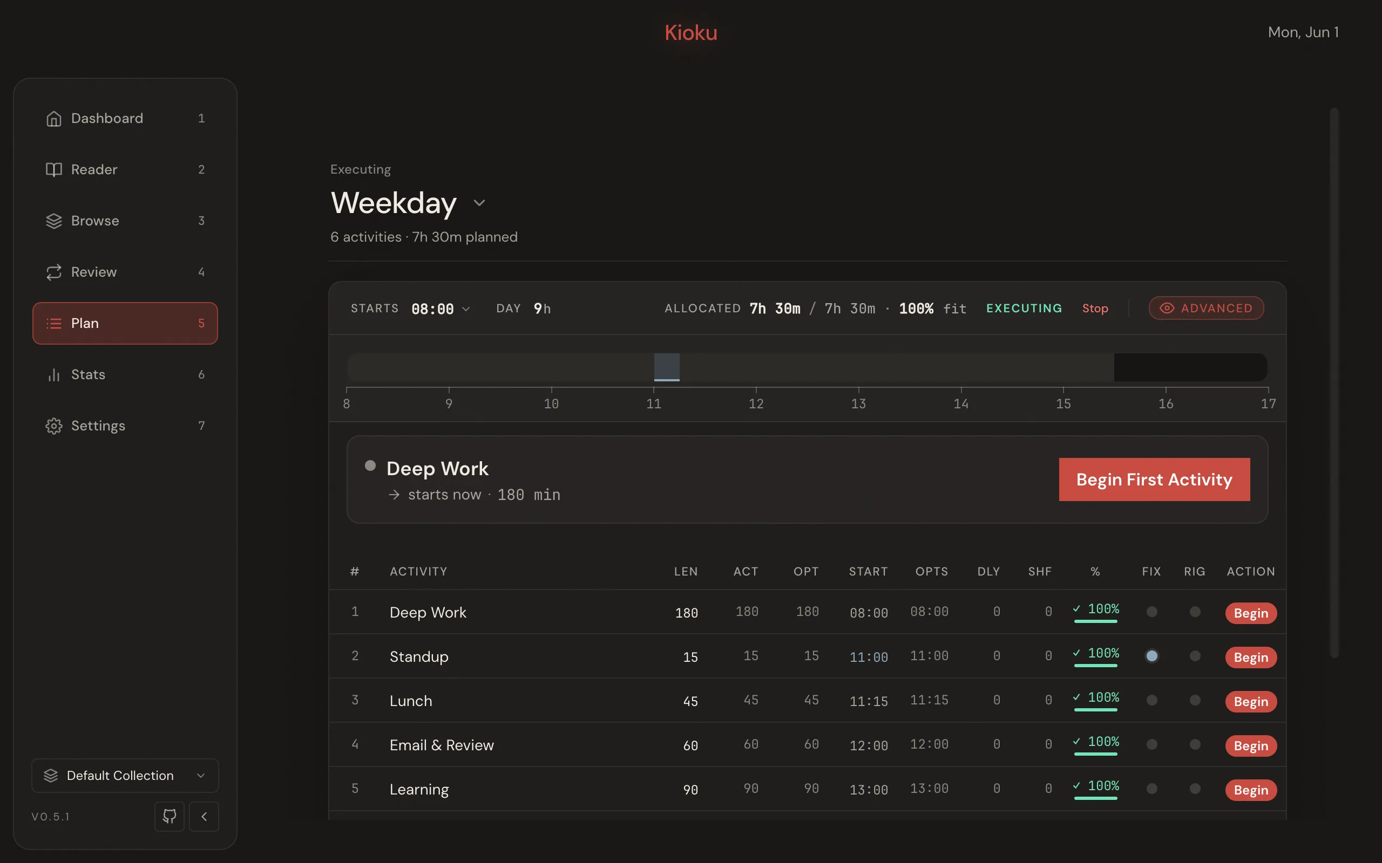
Task: Click the Settings gear icon
Action: [x=53, y=426]
